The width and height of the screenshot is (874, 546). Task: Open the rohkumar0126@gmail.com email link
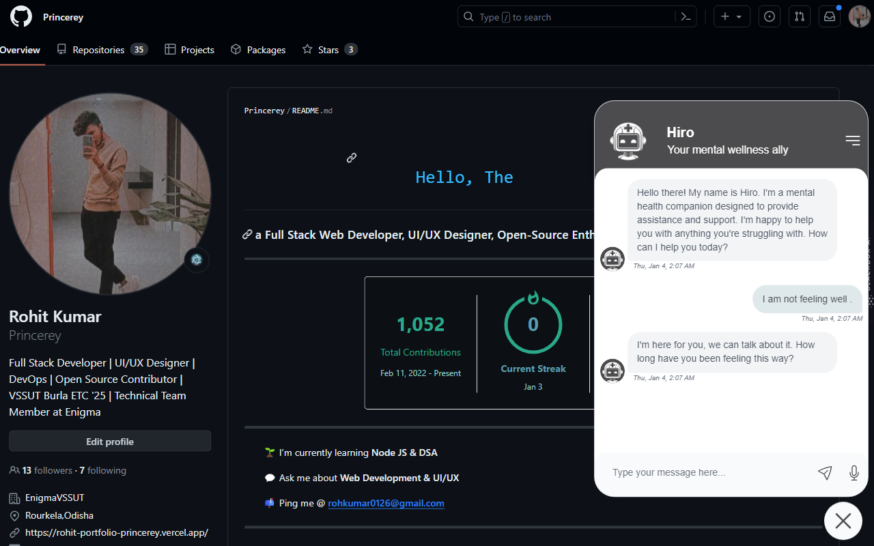pyautogui.click(x=386, y=503)
